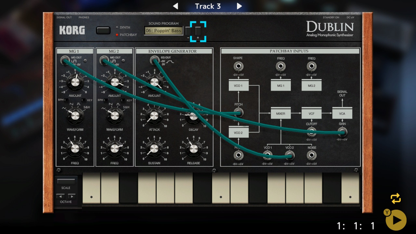This screenshot has width=416, height=234.
Task: Click the right OCTAVE arrow
Action: point(72,196)
